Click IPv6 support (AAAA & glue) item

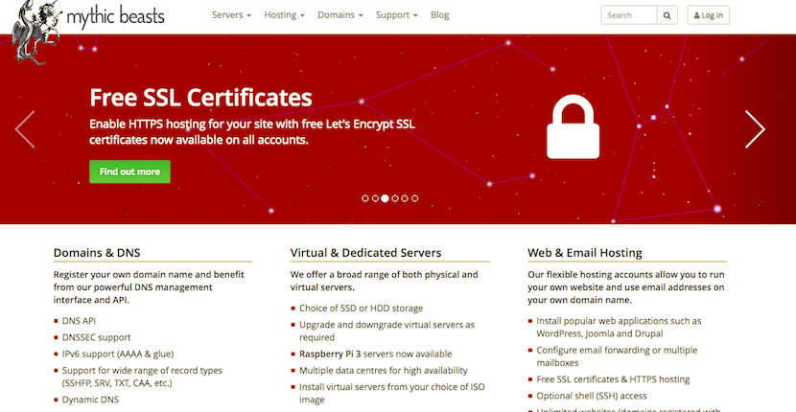(118, 354)
